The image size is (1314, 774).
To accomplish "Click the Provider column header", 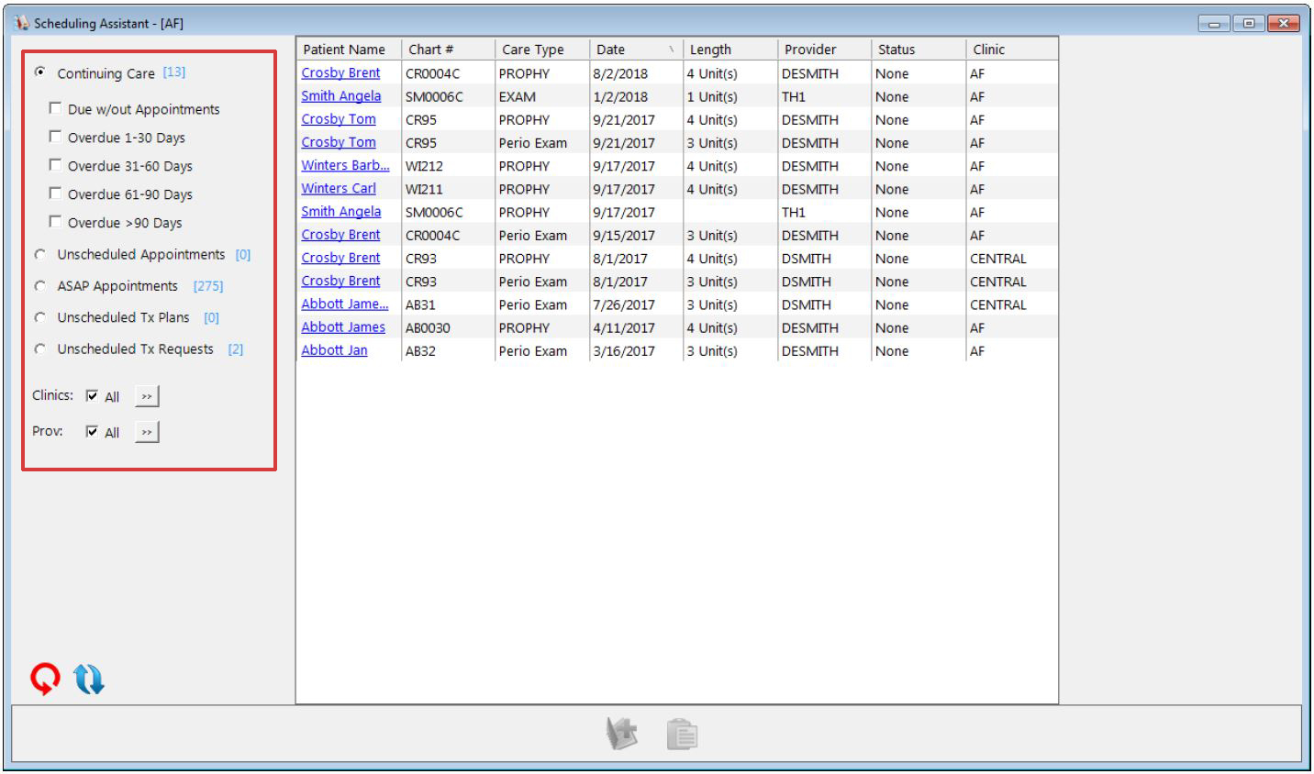I will (811, 49).
